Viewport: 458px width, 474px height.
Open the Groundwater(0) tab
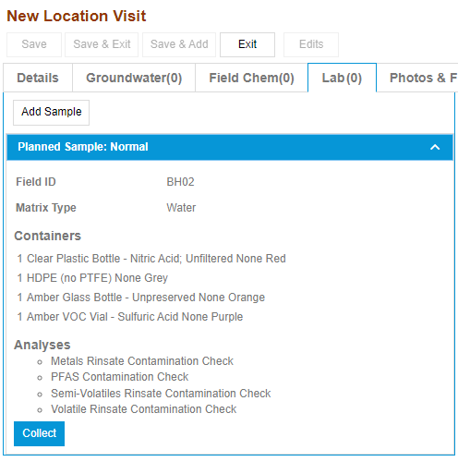pyautogui.click(x=134, y=78)
